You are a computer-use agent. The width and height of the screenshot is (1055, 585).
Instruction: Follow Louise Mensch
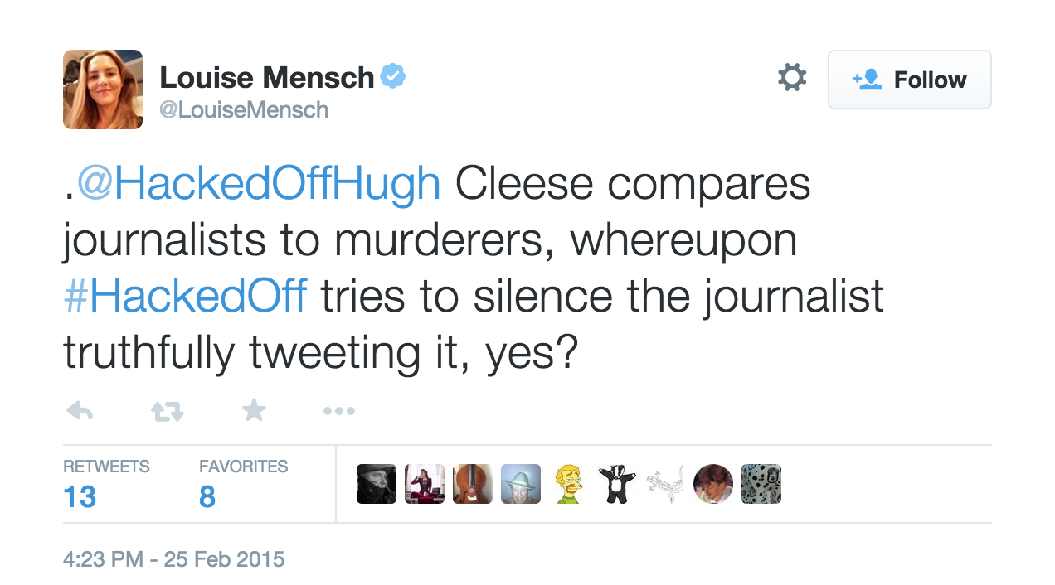pyautogui.click(x=909, y=80)
